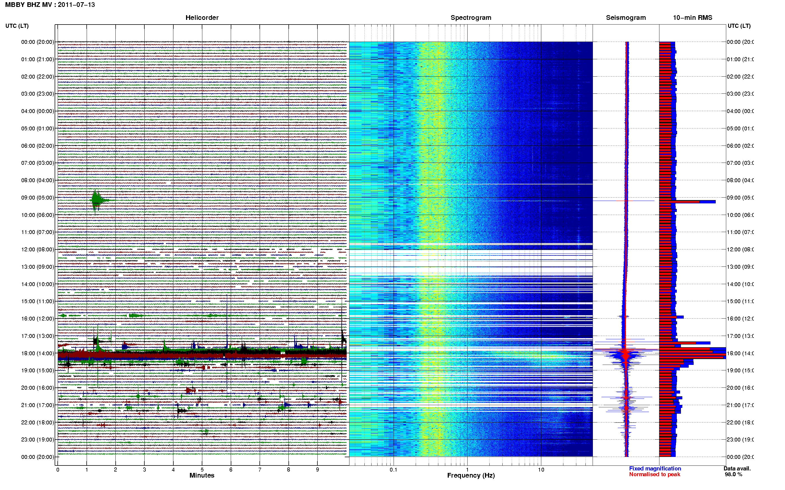Click minute tick '5' under the helicorder
The height and width of the screenshot is (490, 785).
coord(202,470)
